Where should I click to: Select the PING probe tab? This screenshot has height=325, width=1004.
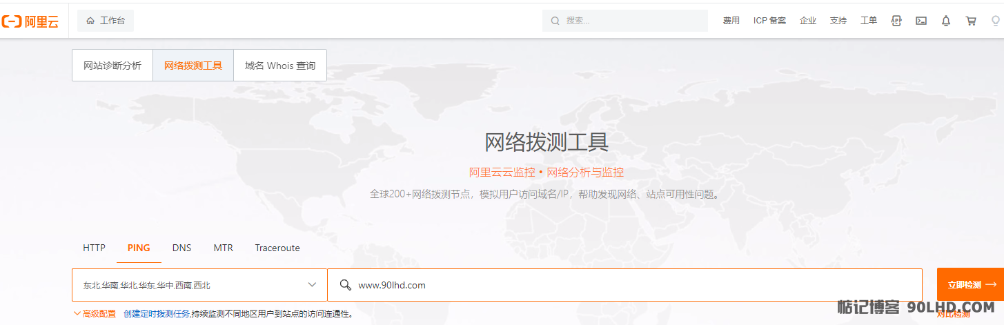click(x=139, y=248)
